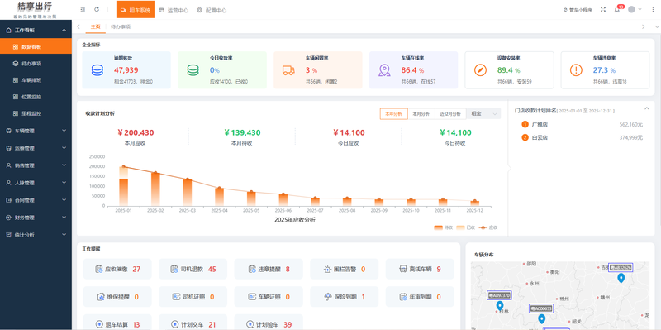
Task: Expand the 统计分析 sidebar menu
Action: pos(36,235)
